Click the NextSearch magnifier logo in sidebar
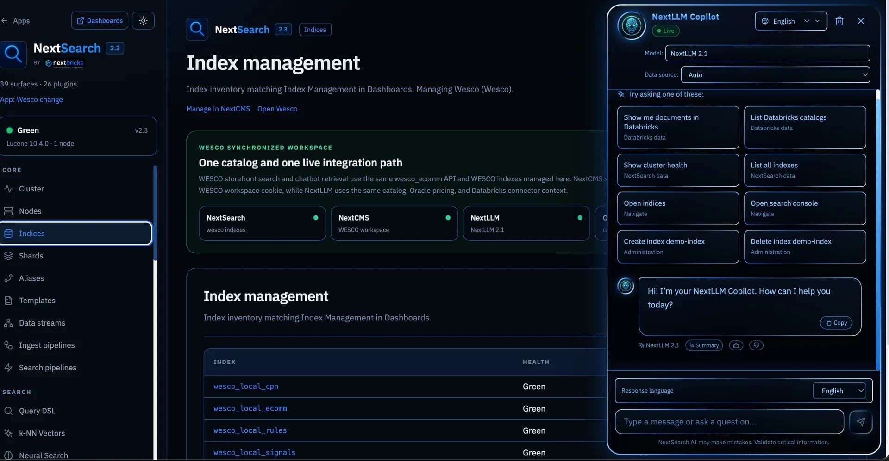This screenshot has width=889, height=461. pos(13,54)
